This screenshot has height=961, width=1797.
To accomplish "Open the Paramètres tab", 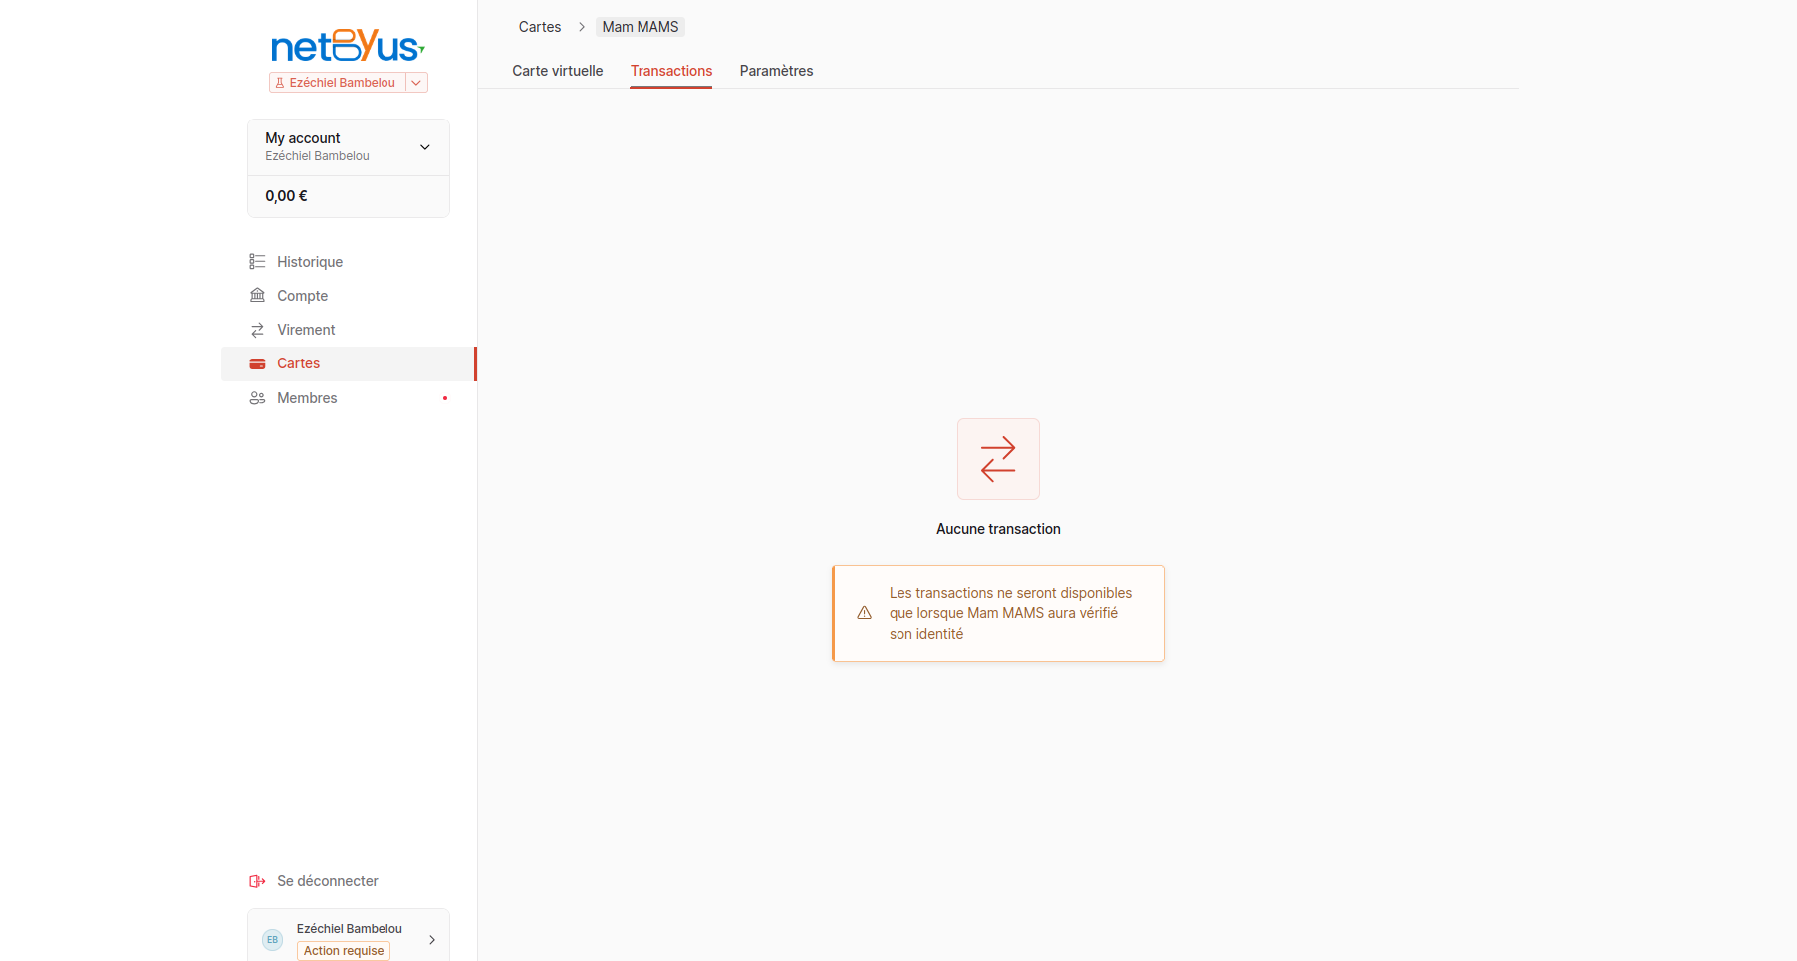I will pos(776,71).
